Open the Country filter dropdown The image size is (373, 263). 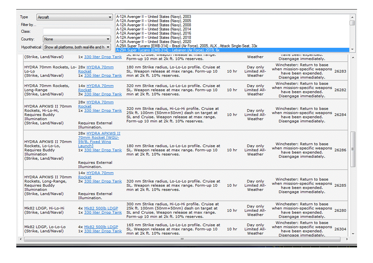coord(77,39)
